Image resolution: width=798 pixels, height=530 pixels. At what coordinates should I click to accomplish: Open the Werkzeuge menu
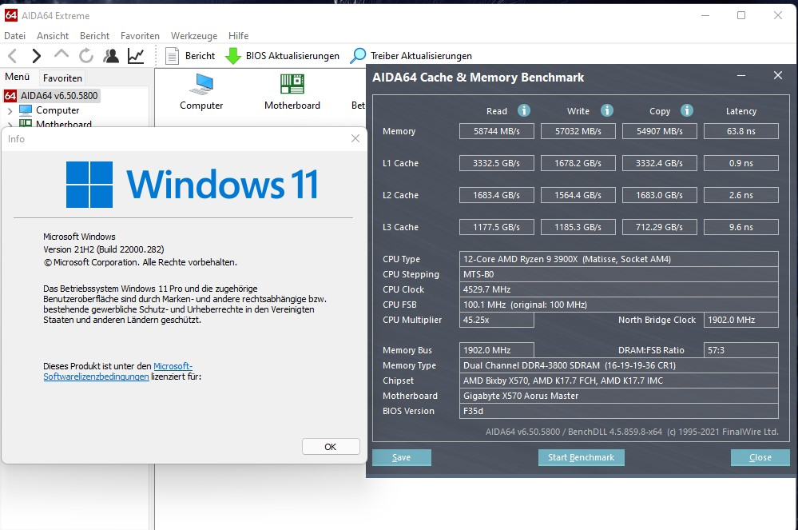pos(194,36)
